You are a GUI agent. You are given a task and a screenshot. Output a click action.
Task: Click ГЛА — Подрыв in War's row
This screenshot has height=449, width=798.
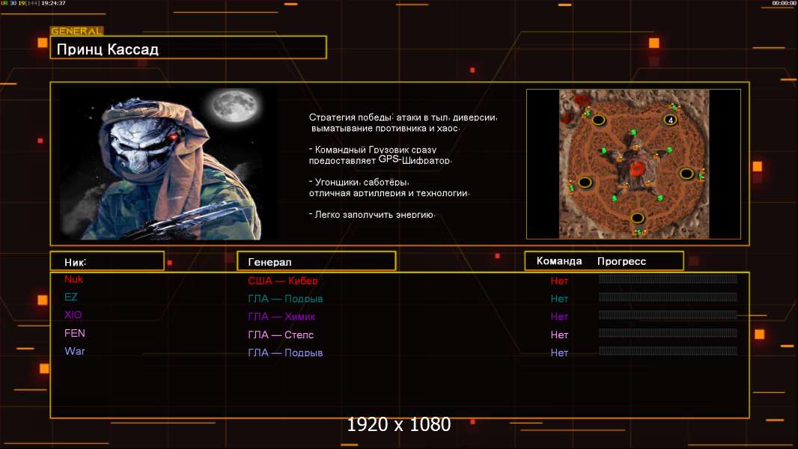(285, 353)
